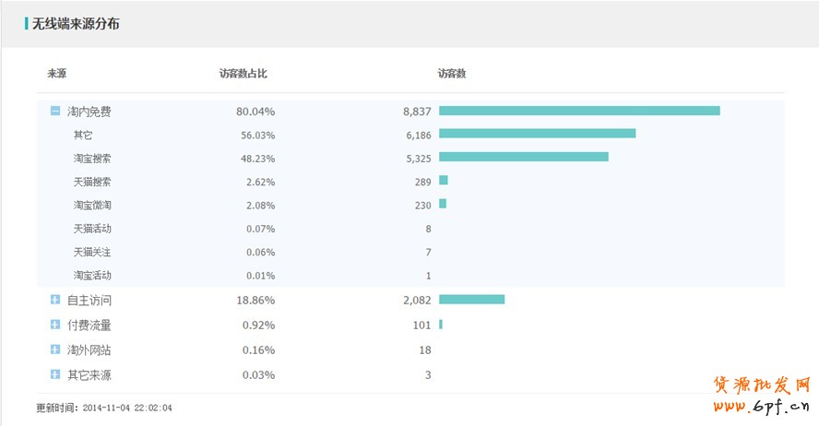819x426 pixels.
Task: Click the bar for 自主访问 visitors
Action: [471, 300]
